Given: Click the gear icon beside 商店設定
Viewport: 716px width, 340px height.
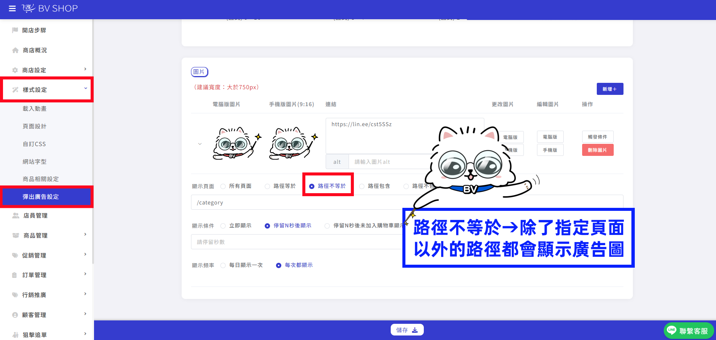Looking at the screenshot, I should point(15,70).
